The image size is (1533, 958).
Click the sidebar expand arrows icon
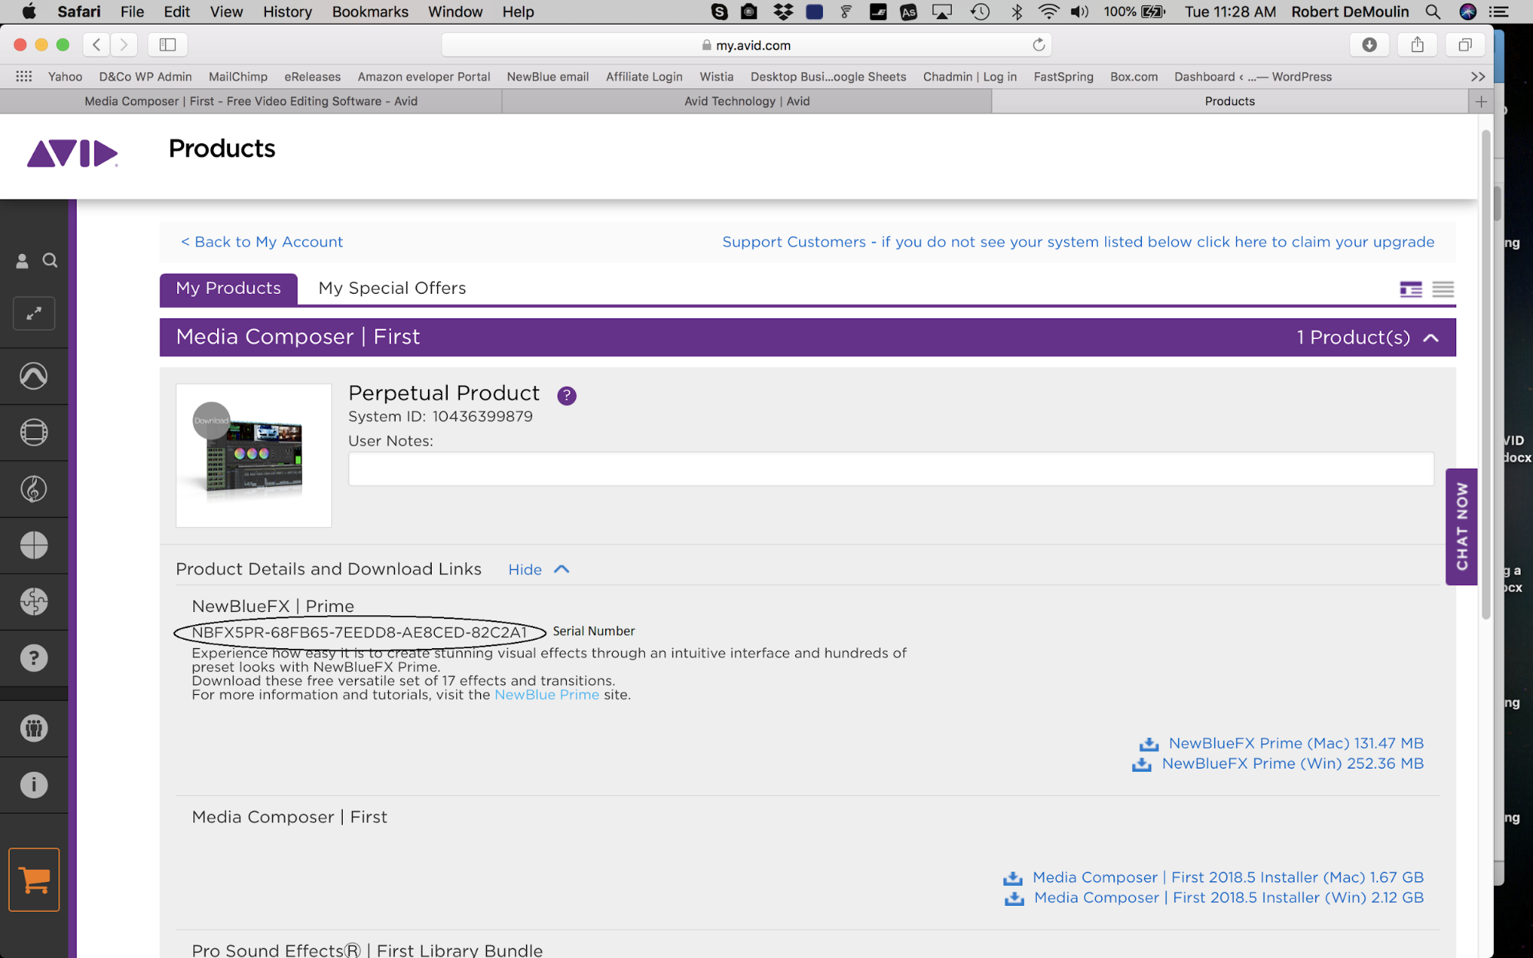tap(34, 314)
